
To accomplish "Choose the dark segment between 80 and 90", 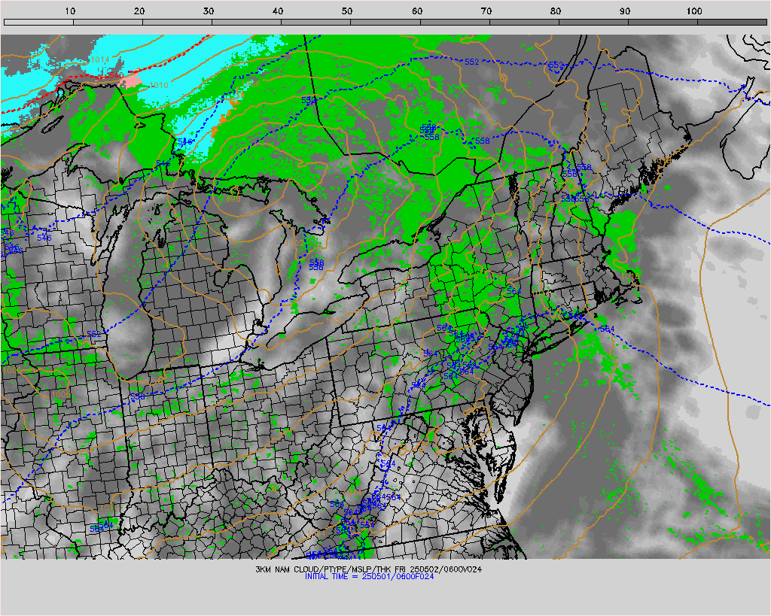I will pyautogui.click(x=593, y=22).
